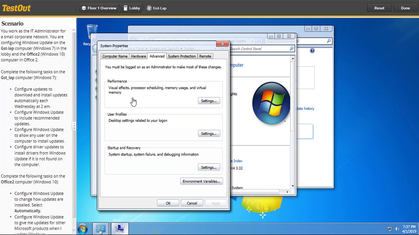419x235 pixels.
Task: Open the volume speaker tray icon
Action: click(397, 229)
